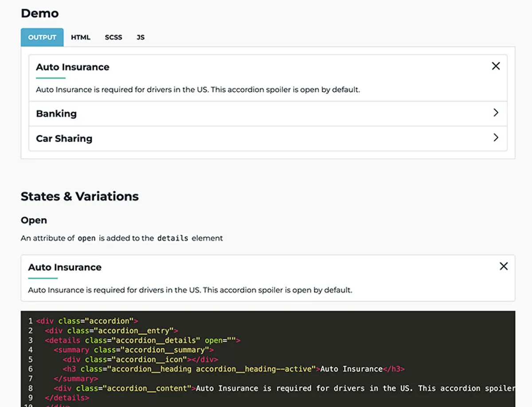Toggle Auto Insurance heading in the Open example
Viewport: 532px width, 407px height.
tap(65, 267)
